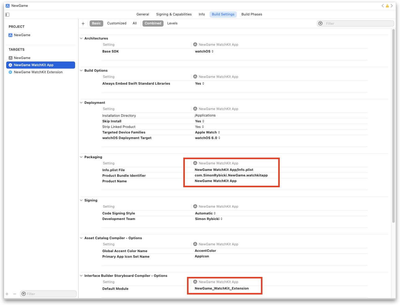Click the NewGame title bar project icon
400x305 pixels.
[7, 6]
